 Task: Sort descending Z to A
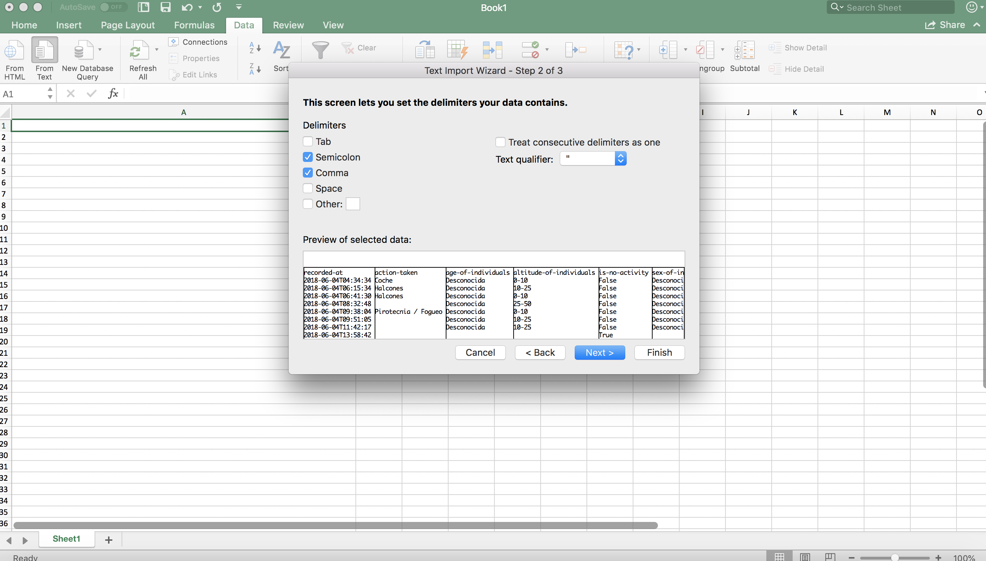[x=255, y=69]
